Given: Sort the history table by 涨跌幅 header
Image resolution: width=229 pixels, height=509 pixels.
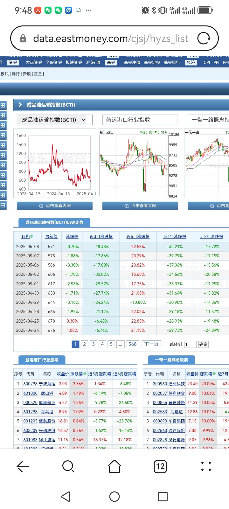Looking at the screenshot, I should 72,236.
